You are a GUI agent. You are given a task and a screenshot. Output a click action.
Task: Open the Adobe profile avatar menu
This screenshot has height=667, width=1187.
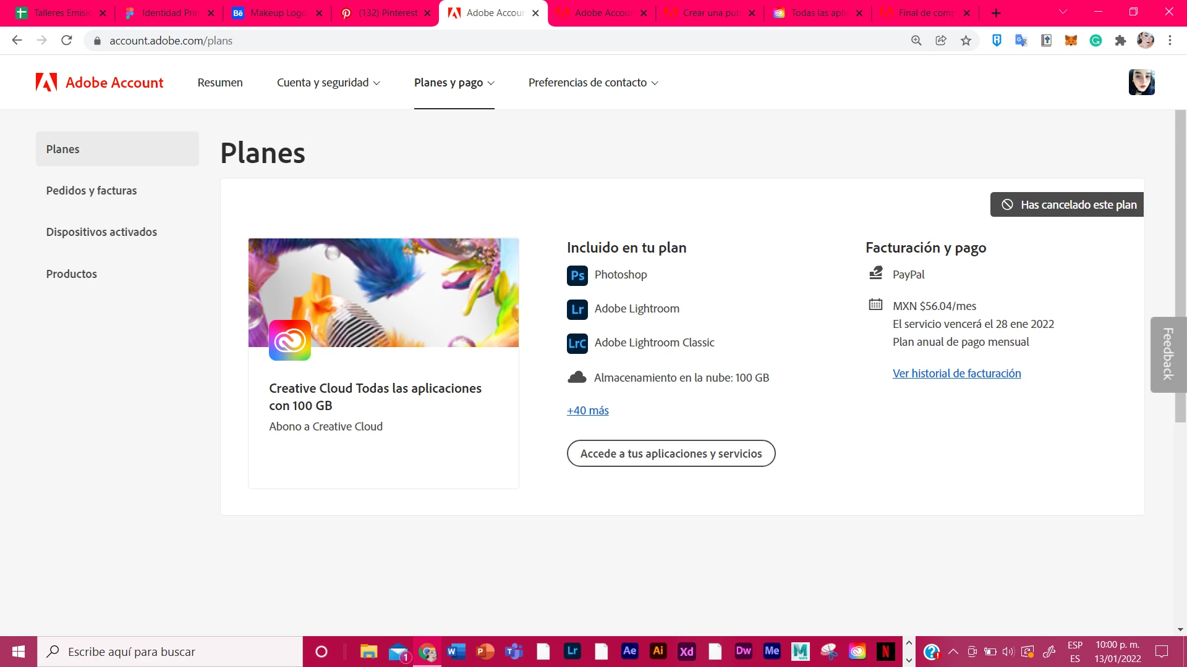pos(1142,82)
